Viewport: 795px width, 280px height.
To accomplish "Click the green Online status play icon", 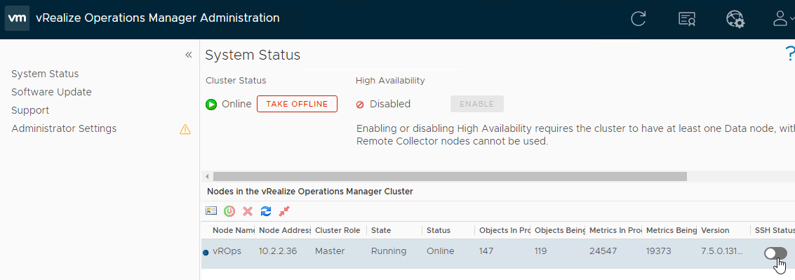I will pos(211,105).
